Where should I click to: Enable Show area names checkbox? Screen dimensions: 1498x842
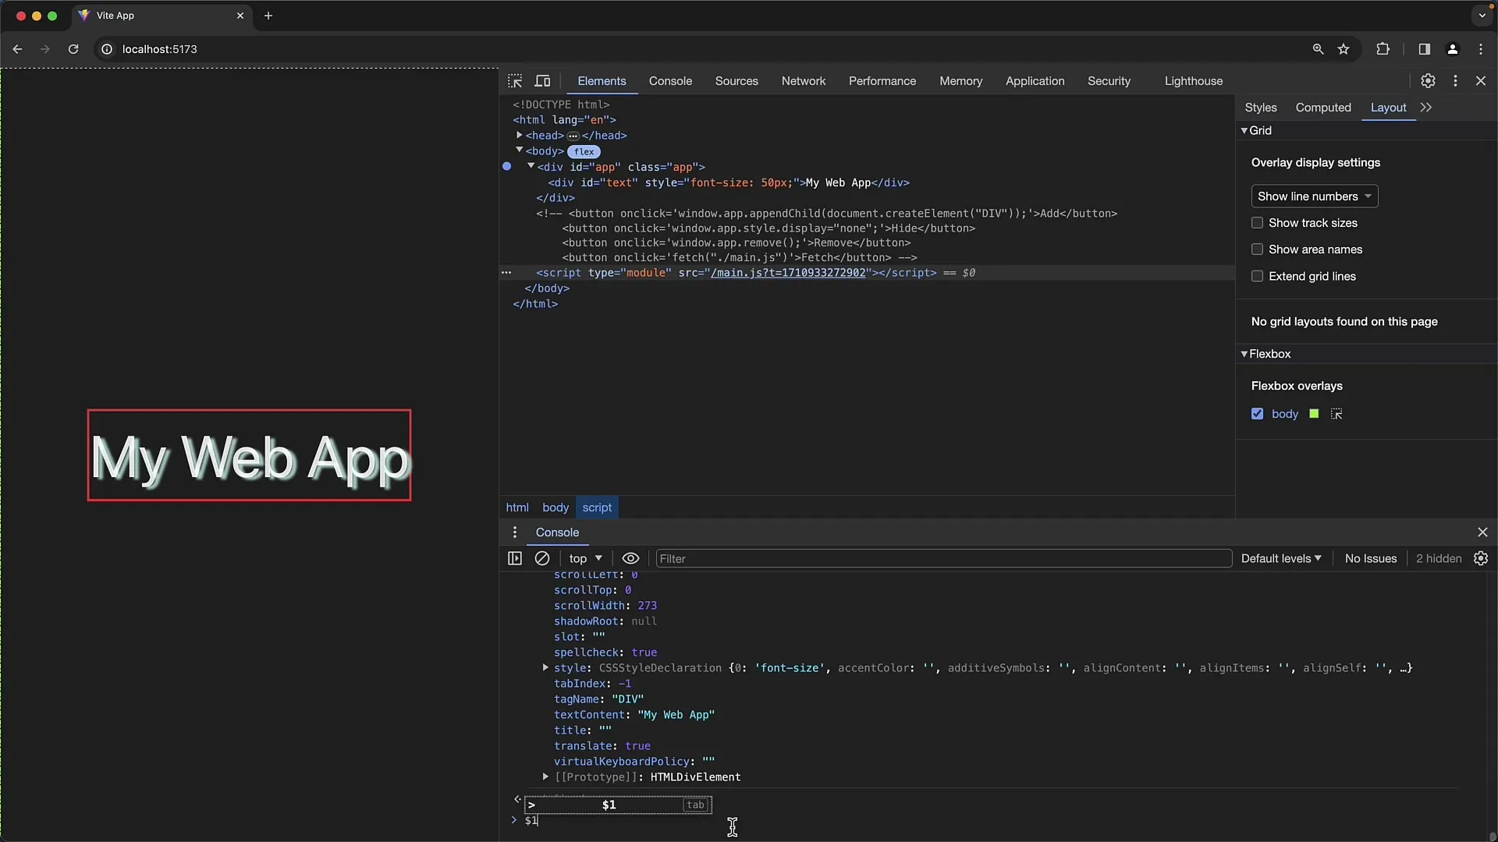[1257, 249]
